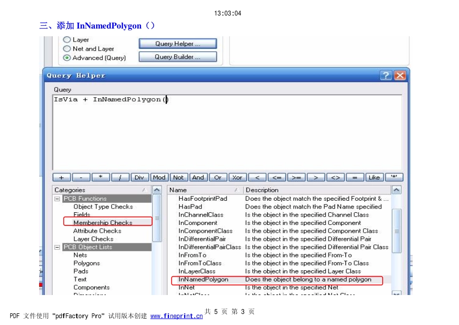Select InFromToClass function row

tap(280, 263)
